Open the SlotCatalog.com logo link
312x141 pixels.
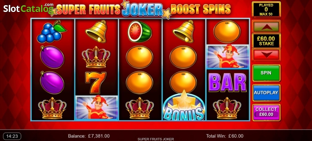click(29, 9)
